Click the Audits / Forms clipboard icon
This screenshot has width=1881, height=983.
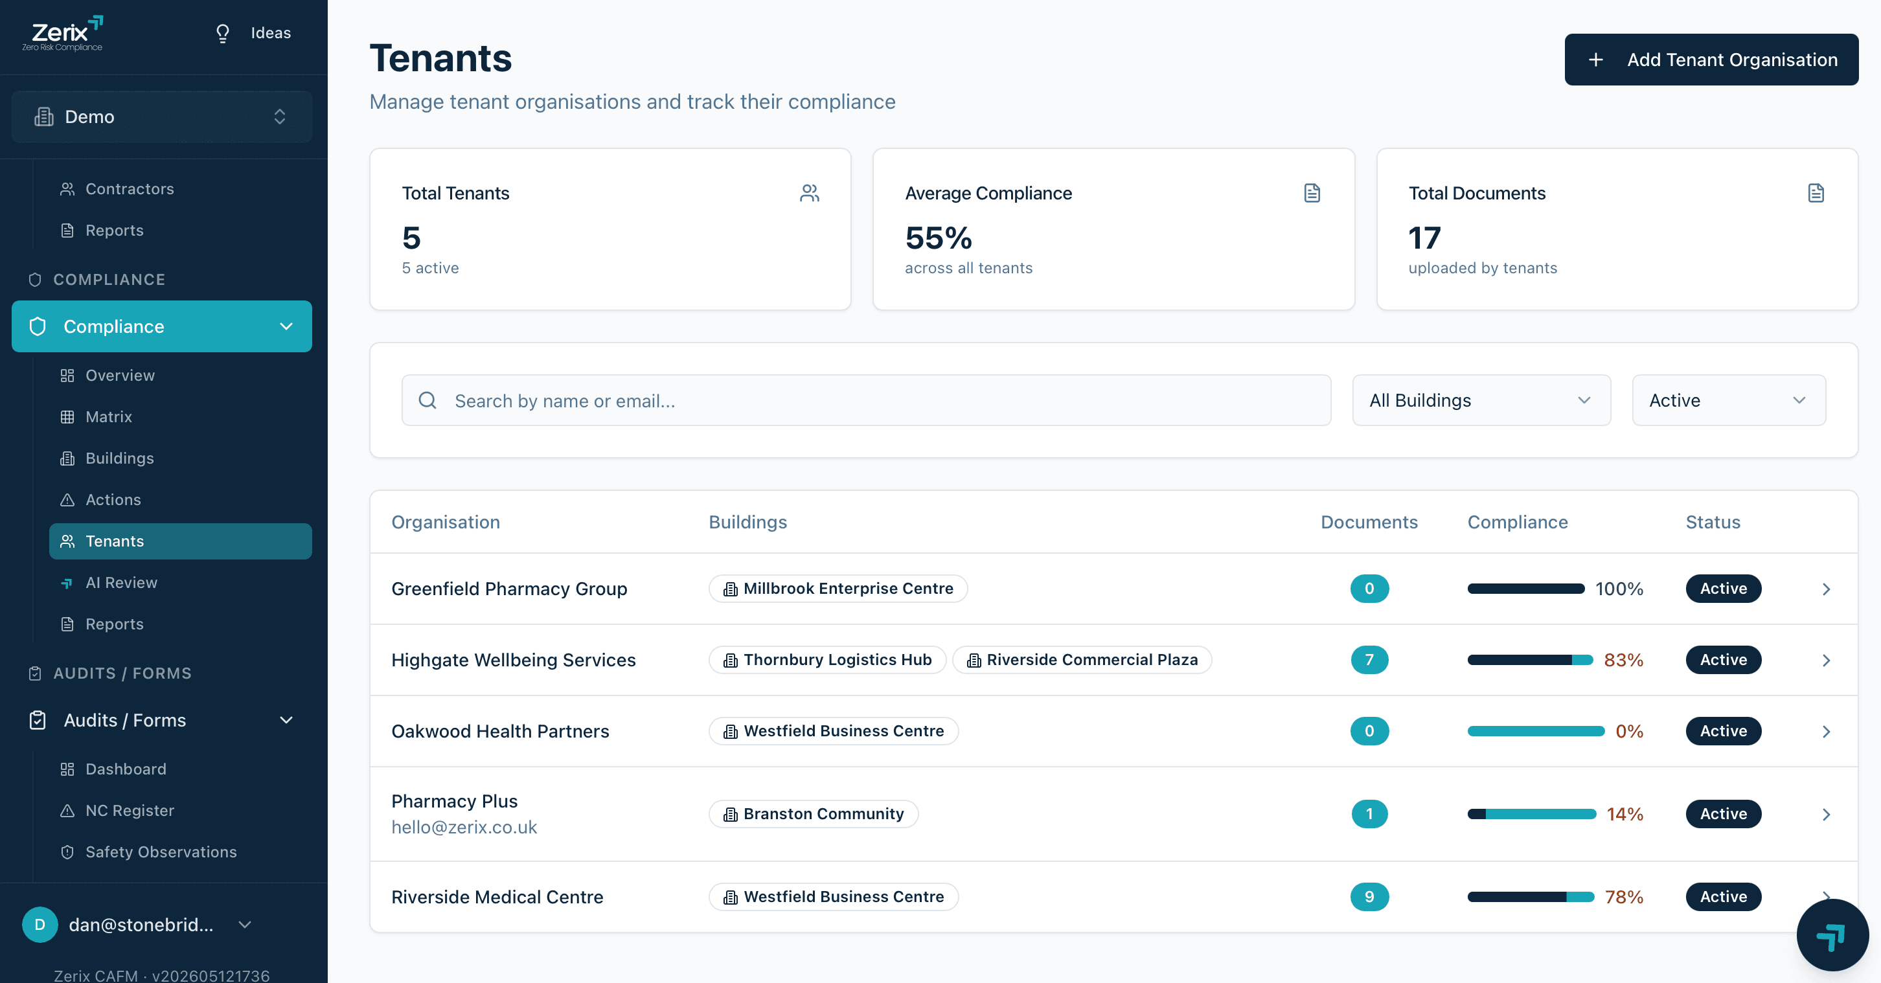click(x=37, y=720)
